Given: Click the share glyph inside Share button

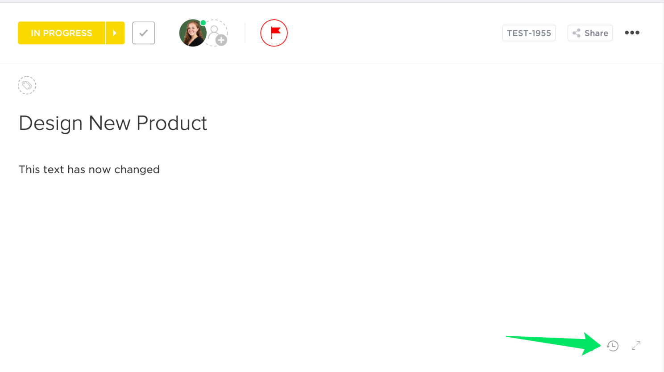Looking at the screenshot, I should click(577, 33).
